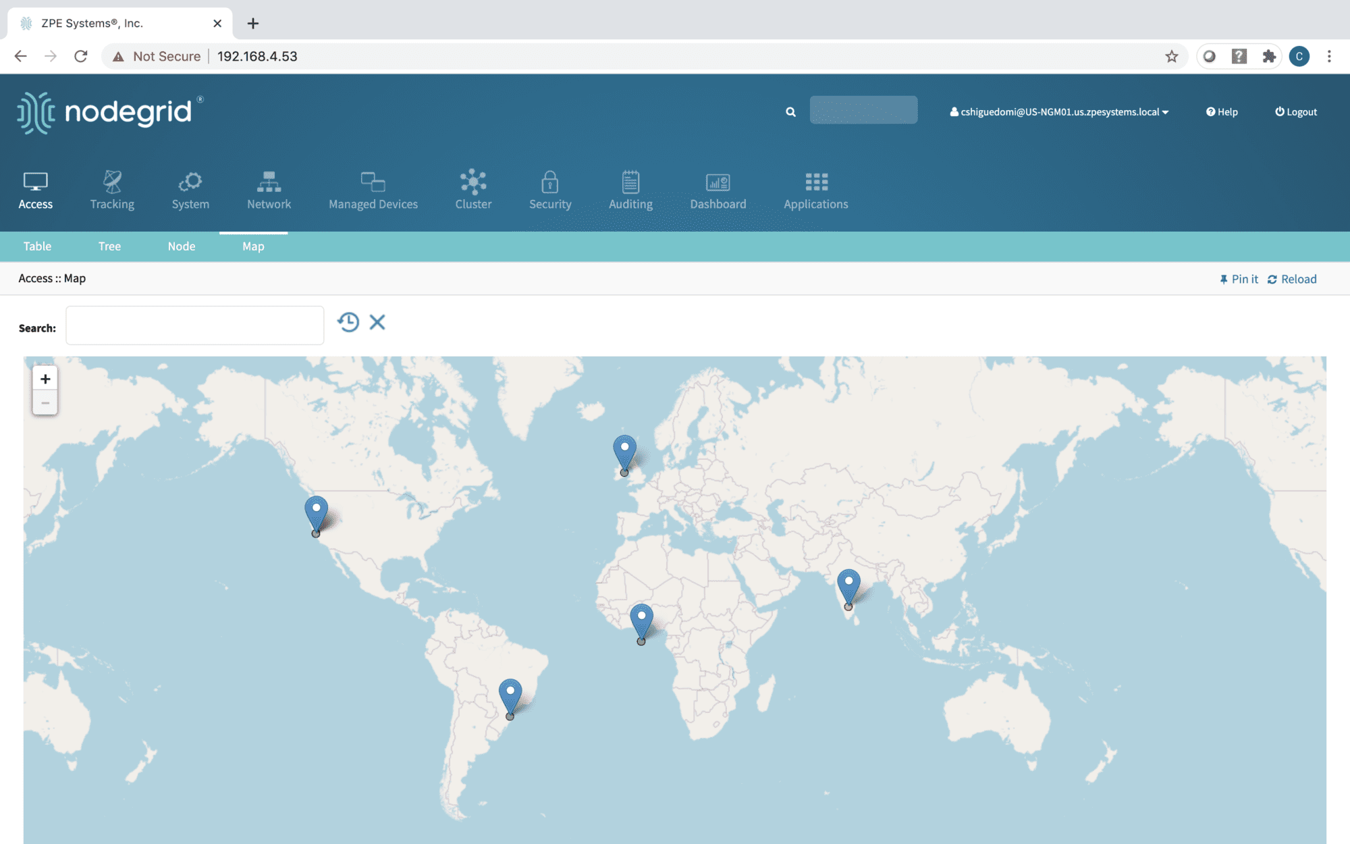Clear the map search with X icon
This screenshot has height=844, width=1350.
(x=377, y=322)
